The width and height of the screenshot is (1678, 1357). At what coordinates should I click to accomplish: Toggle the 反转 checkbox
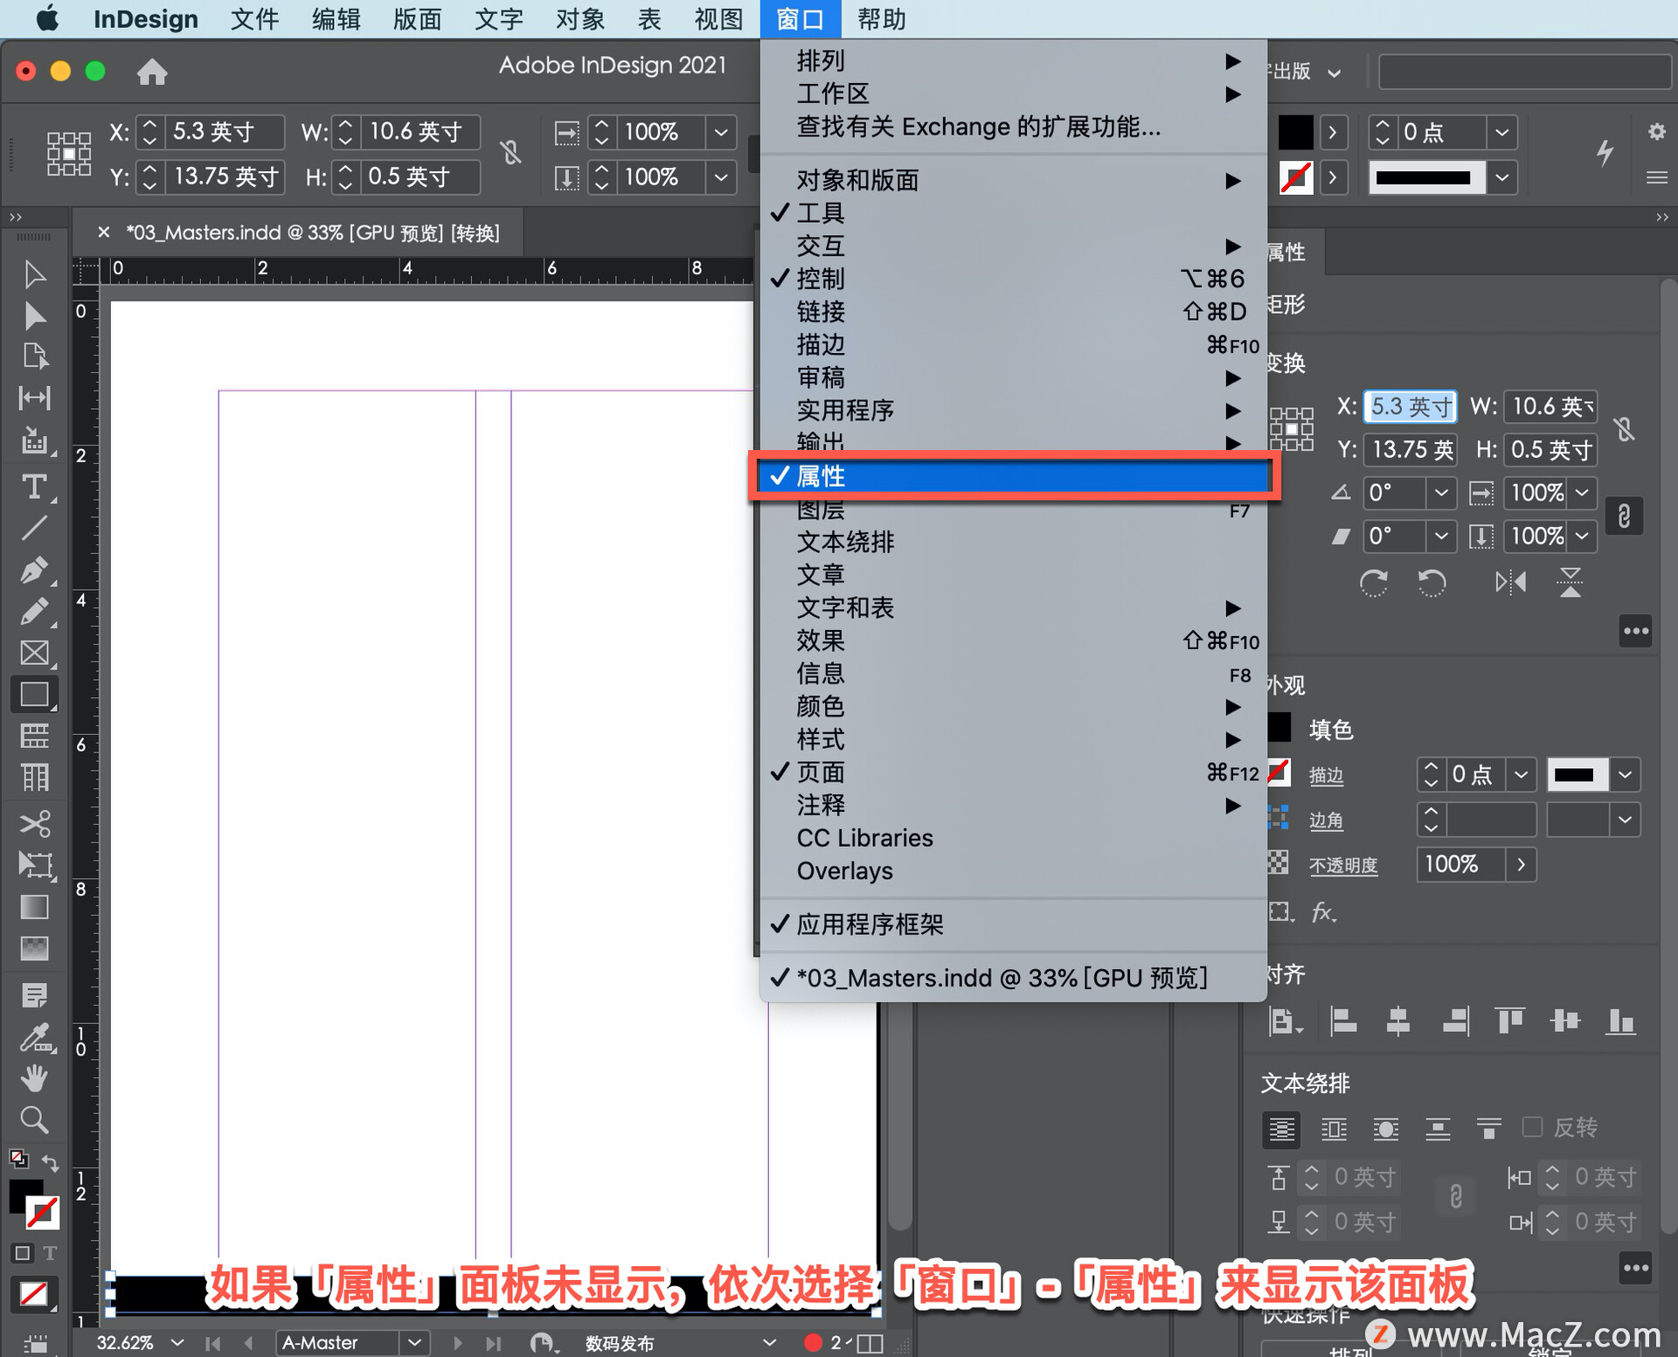point(1532,1127)
